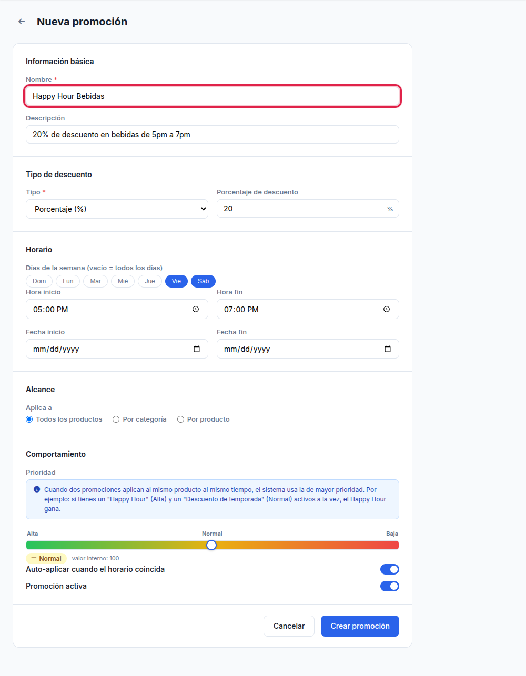Screen dimensions: 526x676
Task: Open the clock picker for Hora inicio
Action: 196,309
